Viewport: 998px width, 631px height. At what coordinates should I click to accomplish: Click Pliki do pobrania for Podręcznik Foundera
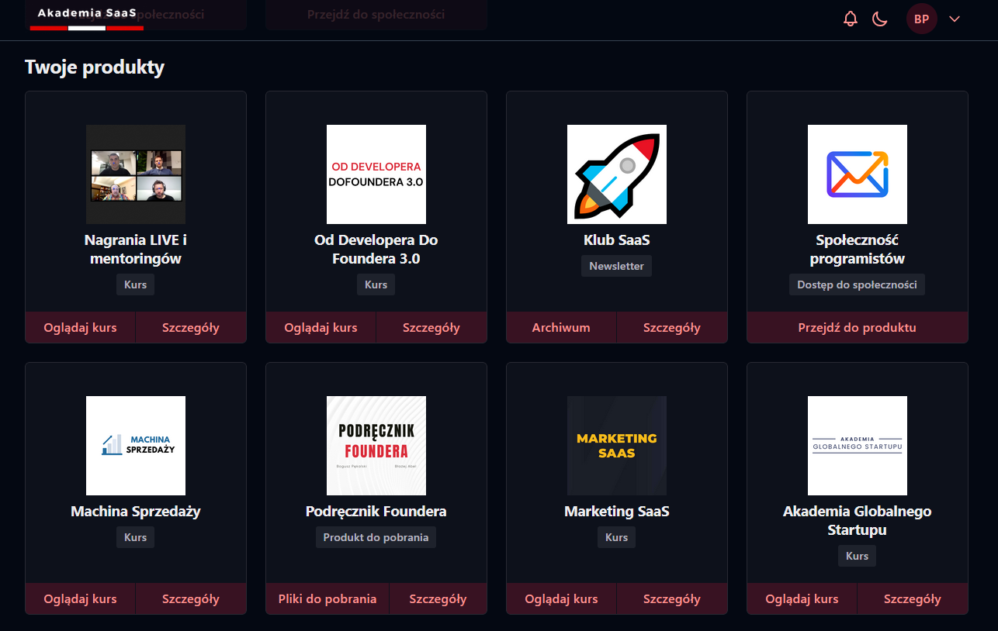pyautogui.click(x=327, y=598)
